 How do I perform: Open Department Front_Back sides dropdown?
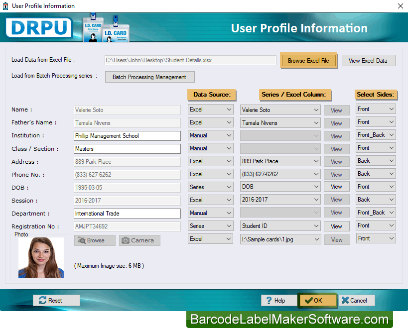[376, 213]
